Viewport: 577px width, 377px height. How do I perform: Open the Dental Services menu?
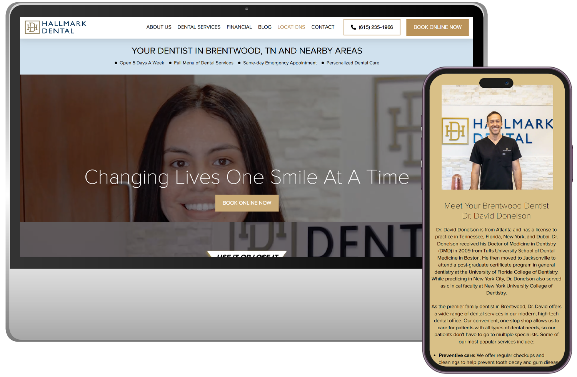[198, 27]
